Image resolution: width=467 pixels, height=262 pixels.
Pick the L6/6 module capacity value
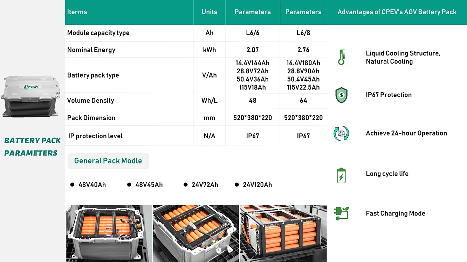(253, 33)
